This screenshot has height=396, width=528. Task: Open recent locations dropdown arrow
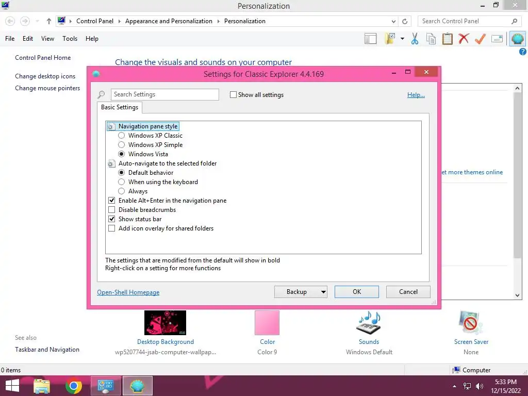pos(37,21)
